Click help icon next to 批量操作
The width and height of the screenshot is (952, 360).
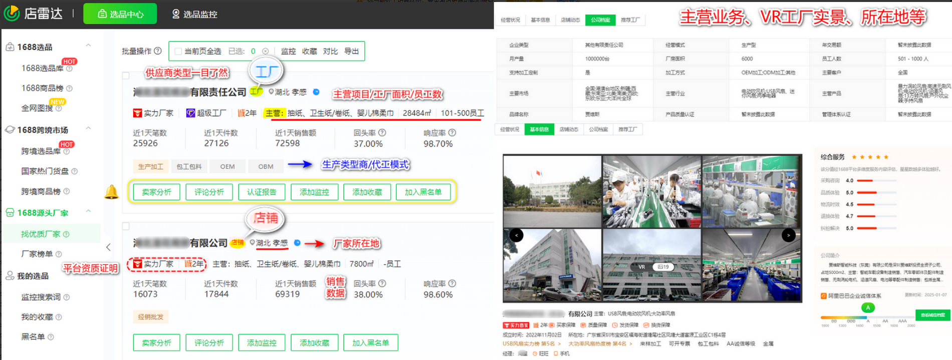pyautogui.click(x=158, y=51)
